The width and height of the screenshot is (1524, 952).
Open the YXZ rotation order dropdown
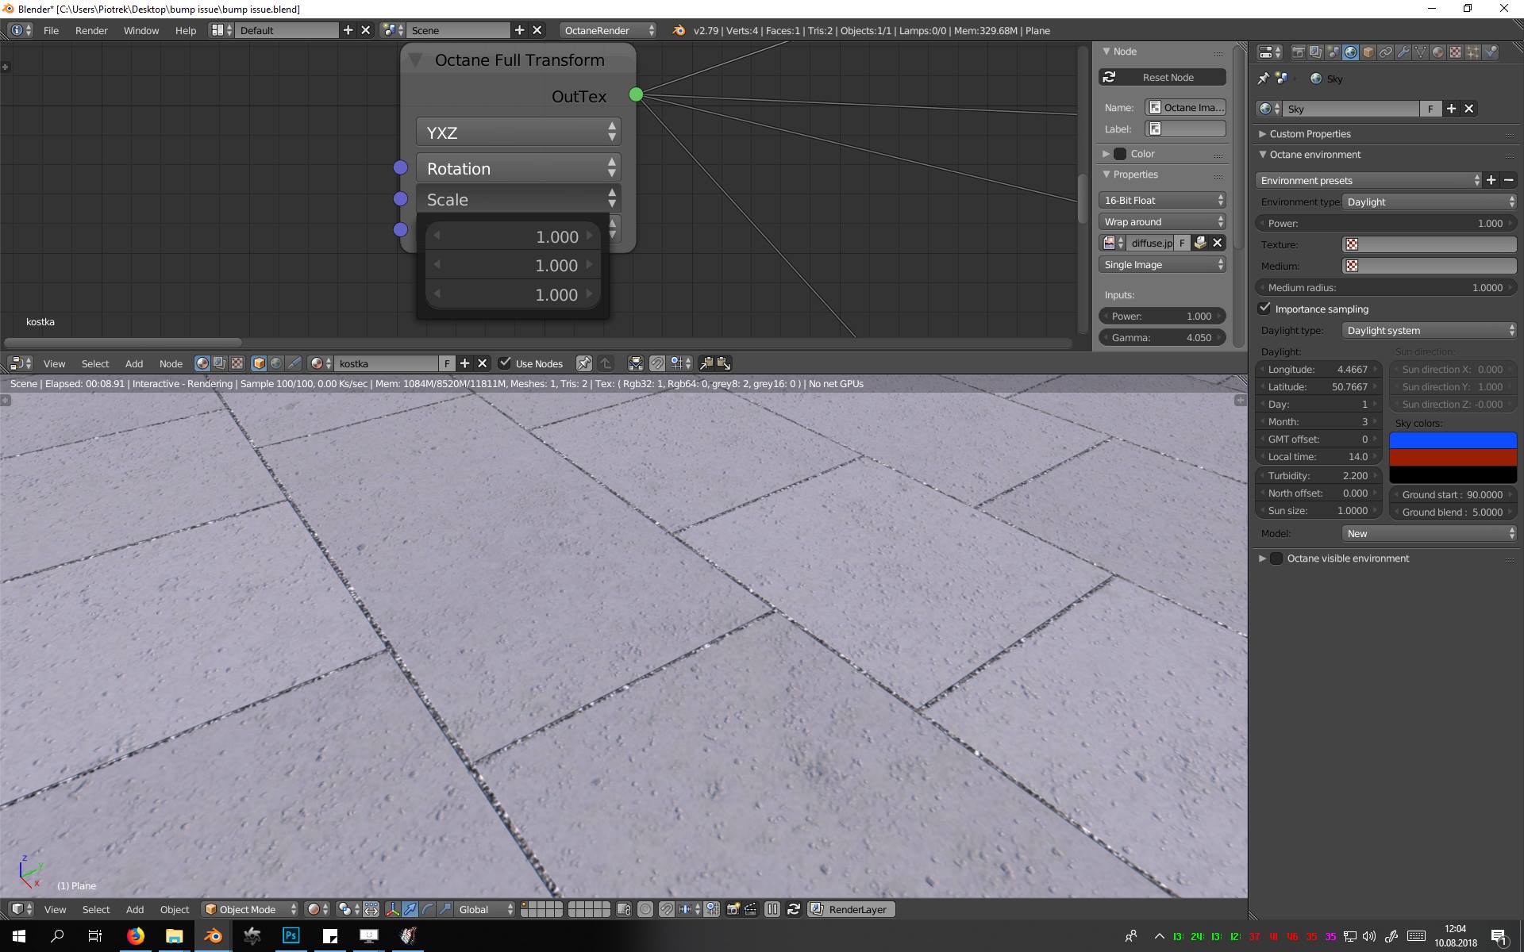(x=518, y=132)
